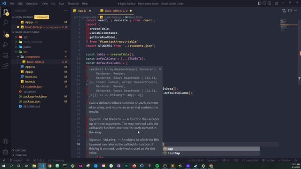Open Windows Start menu

(4, 166)
